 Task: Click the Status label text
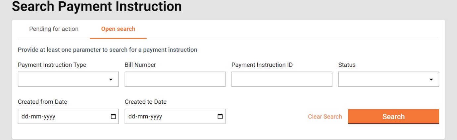(347, 65)
